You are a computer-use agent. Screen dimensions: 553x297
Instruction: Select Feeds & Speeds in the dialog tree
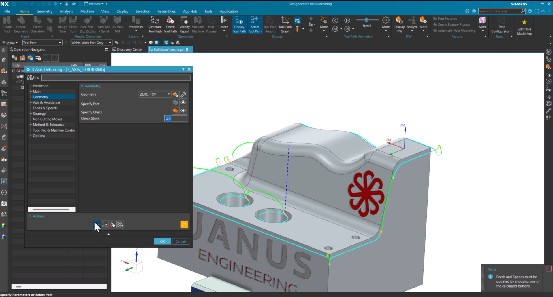tap(45, 108)
